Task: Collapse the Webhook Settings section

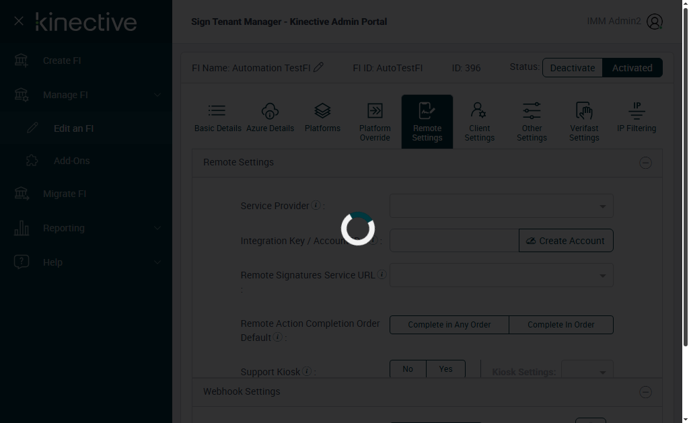Action: click(645, 392)
